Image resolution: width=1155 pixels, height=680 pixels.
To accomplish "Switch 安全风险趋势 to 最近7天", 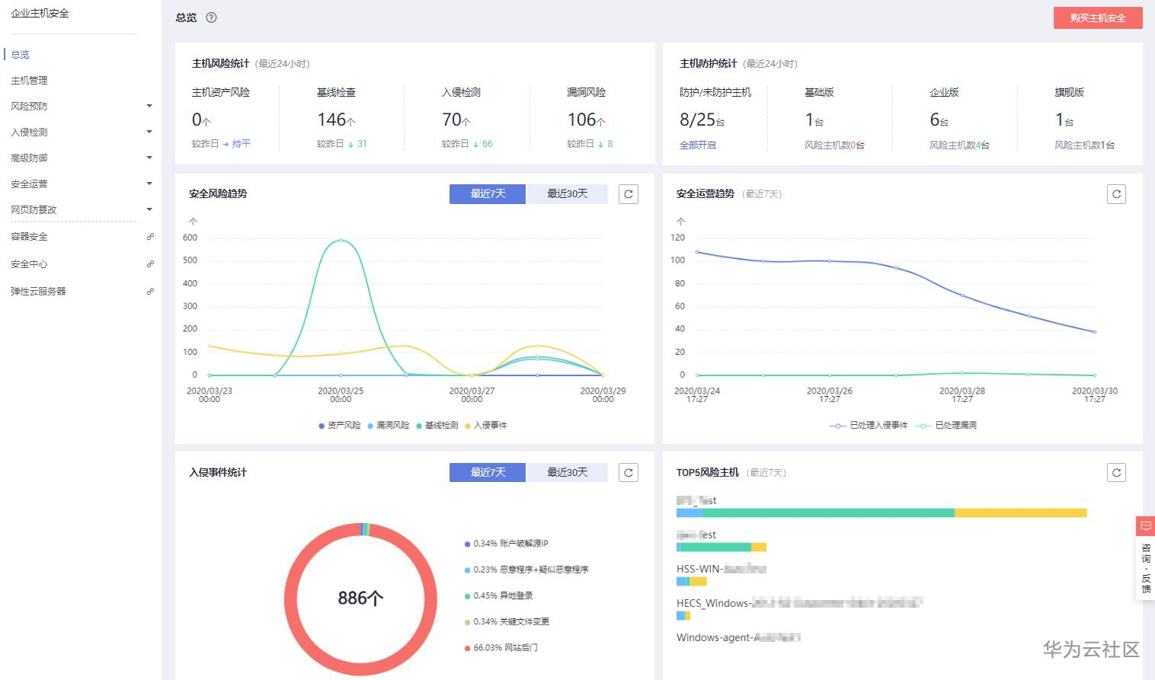I will point(488,194).
